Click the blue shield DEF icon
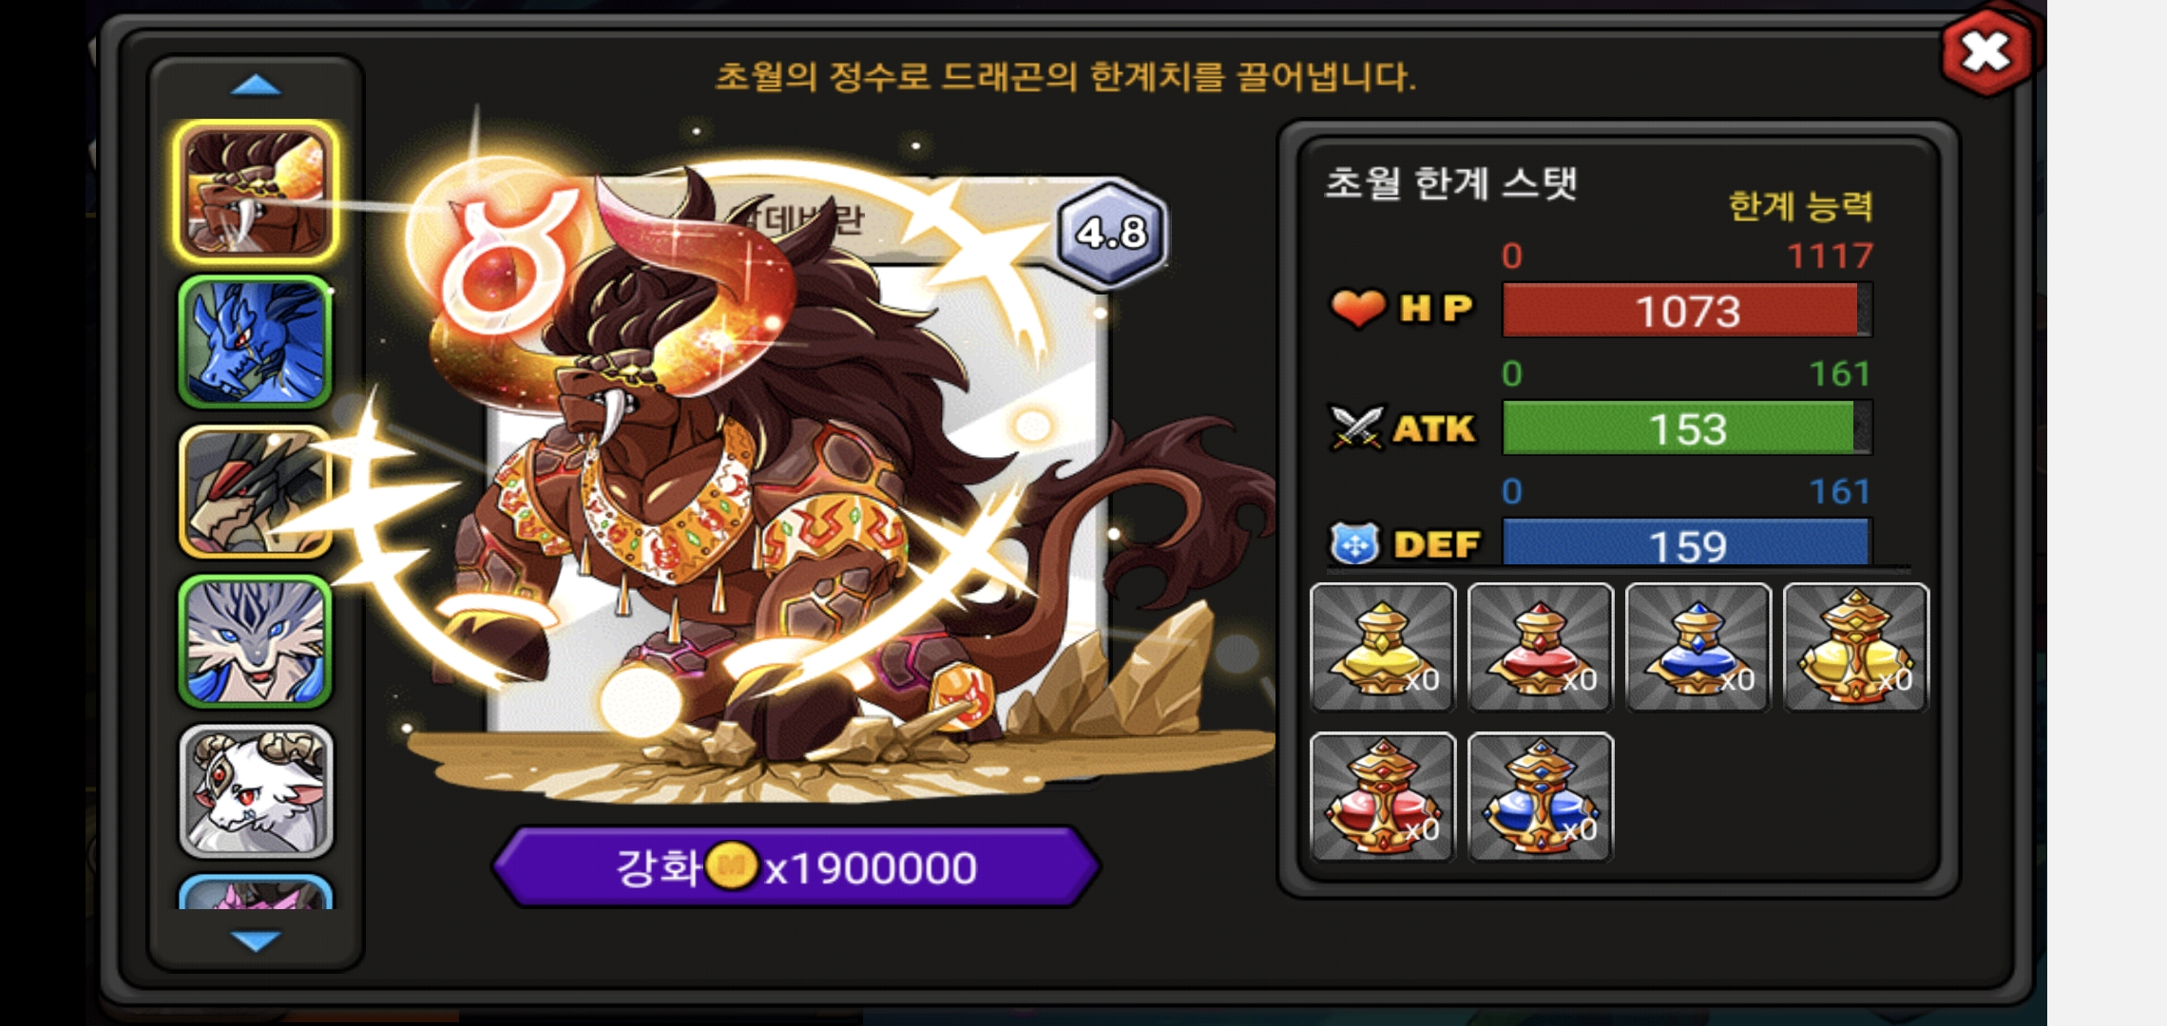 click(x=1354, y=544)
